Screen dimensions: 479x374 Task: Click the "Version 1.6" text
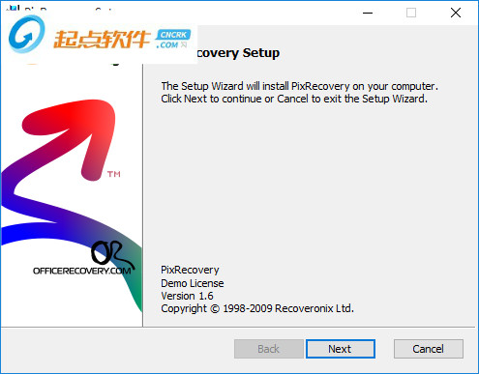point(187,296)
